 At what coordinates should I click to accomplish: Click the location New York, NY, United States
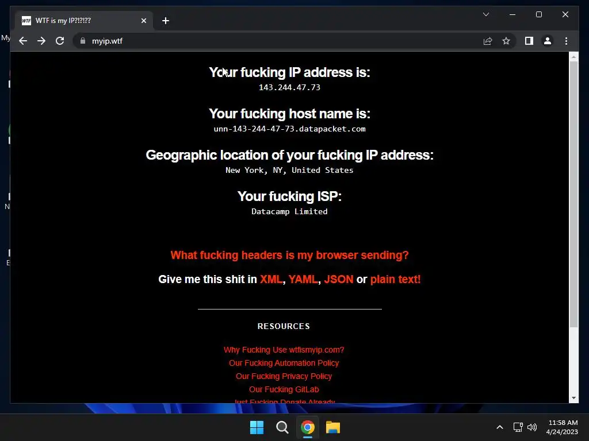click(290, 170)
